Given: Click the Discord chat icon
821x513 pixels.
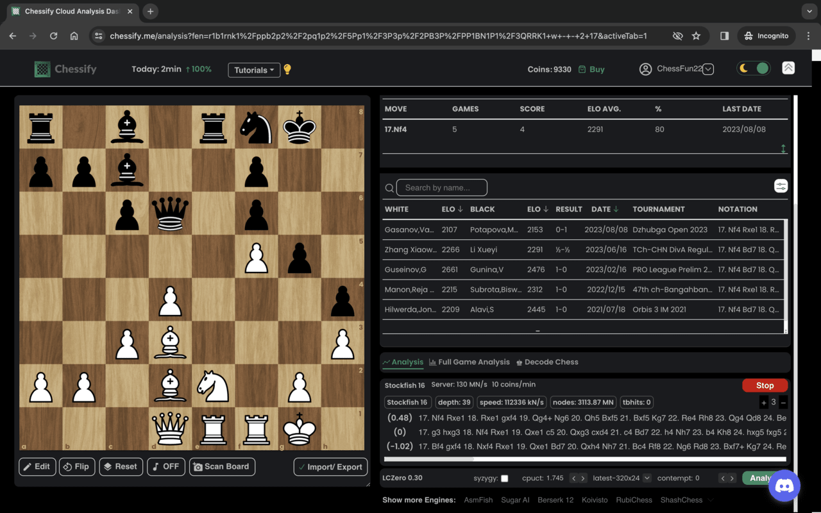Looking at the screenshot, I should tap(784, 485).
